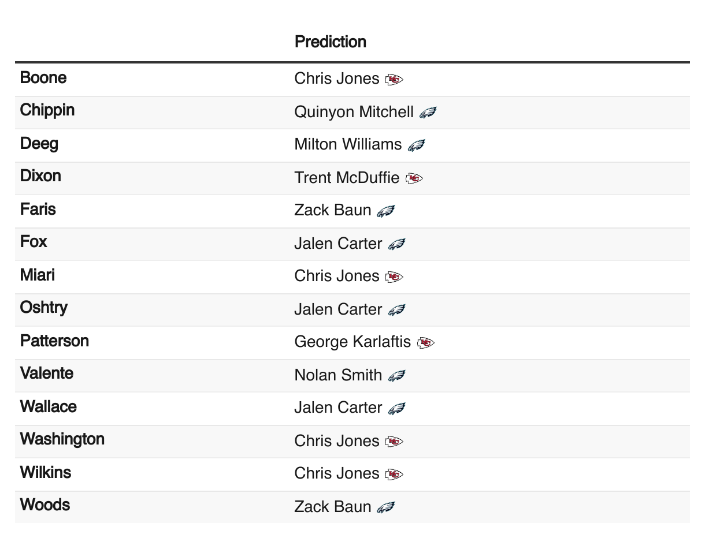
Task: Click the Chiefs logo in the Miari row
Action: tap(394, 277)
